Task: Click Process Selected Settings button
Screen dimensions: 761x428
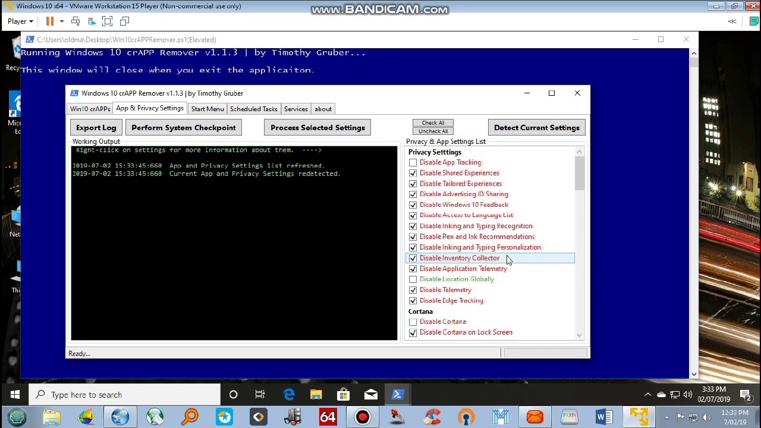Action: tap(317, 128)
